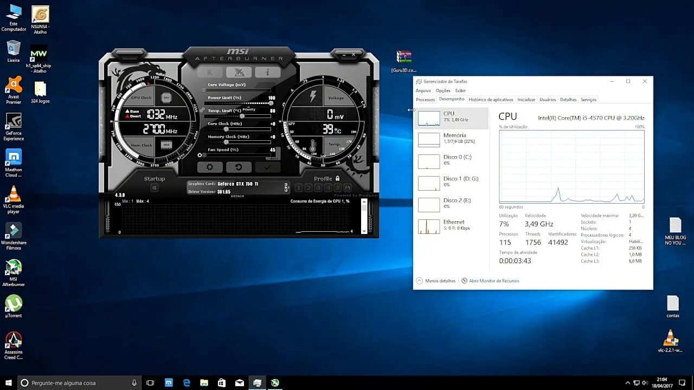Click the Core Clock slider handle
Image resolution: width=694 pixels, height=390 pixels.
[x=226, y=129]
